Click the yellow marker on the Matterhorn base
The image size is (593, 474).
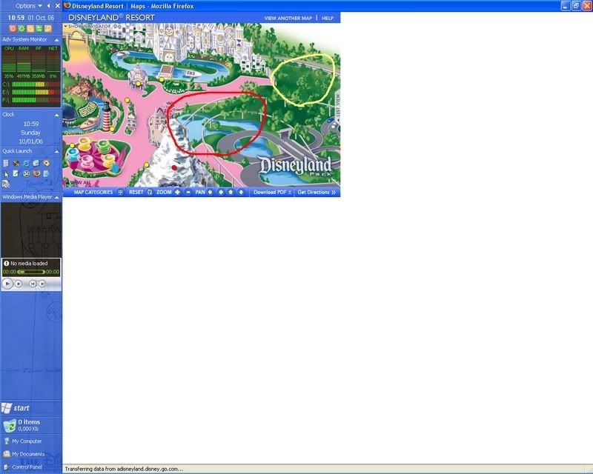tap(147, 165)
